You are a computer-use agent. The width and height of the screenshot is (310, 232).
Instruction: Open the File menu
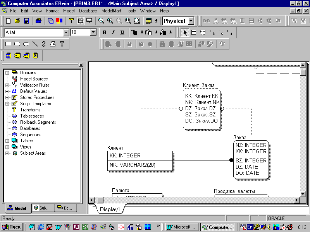point(13,11)
